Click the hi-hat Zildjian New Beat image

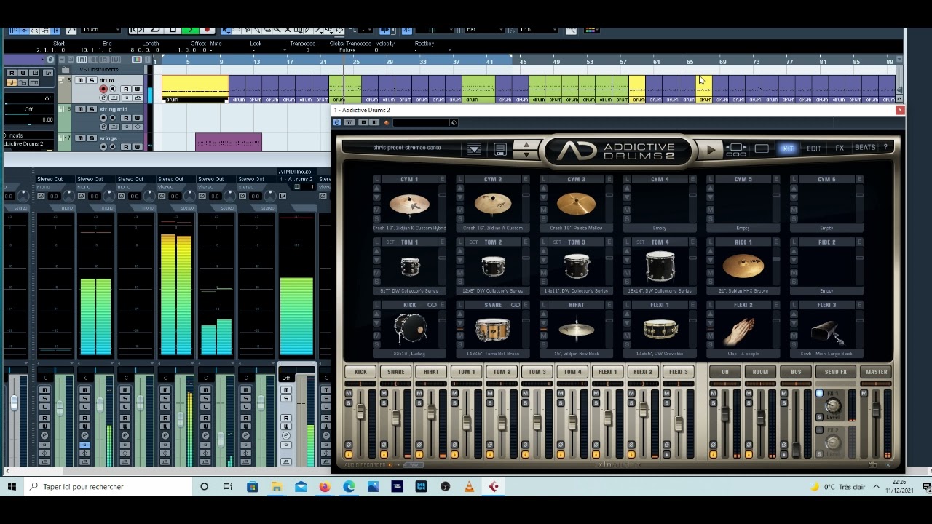[x=576, y=330]
